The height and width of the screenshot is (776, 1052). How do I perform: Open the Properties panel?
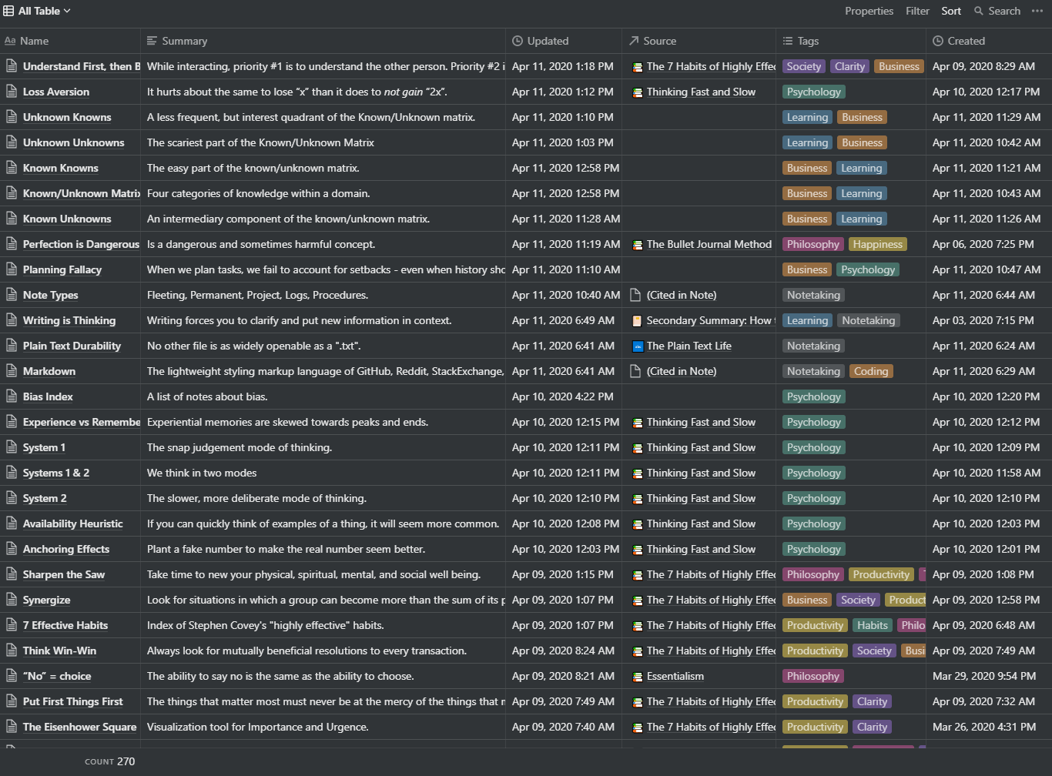pyautogui.click(x=869, y=11)
